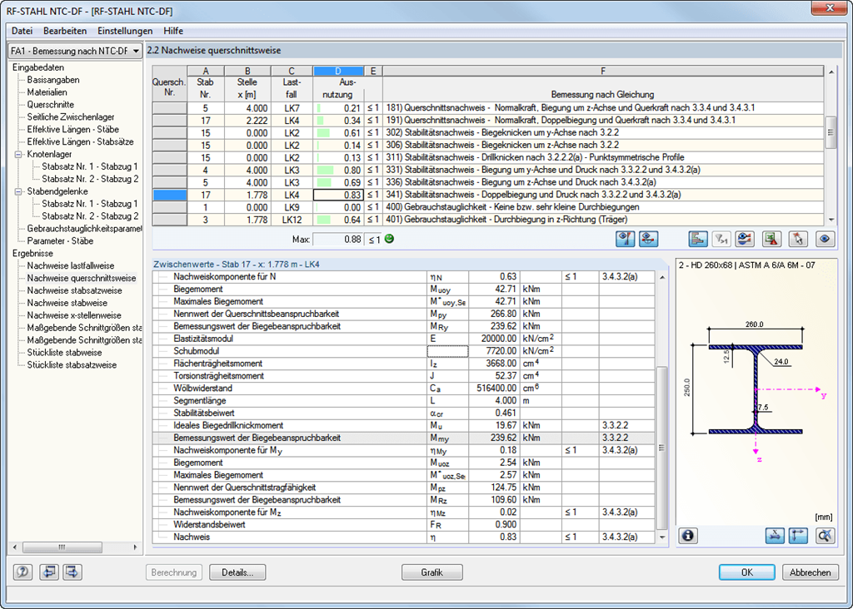Select the Ideales Biegedrillknickmoment row
853x609 pixels.
coord(403,425)
